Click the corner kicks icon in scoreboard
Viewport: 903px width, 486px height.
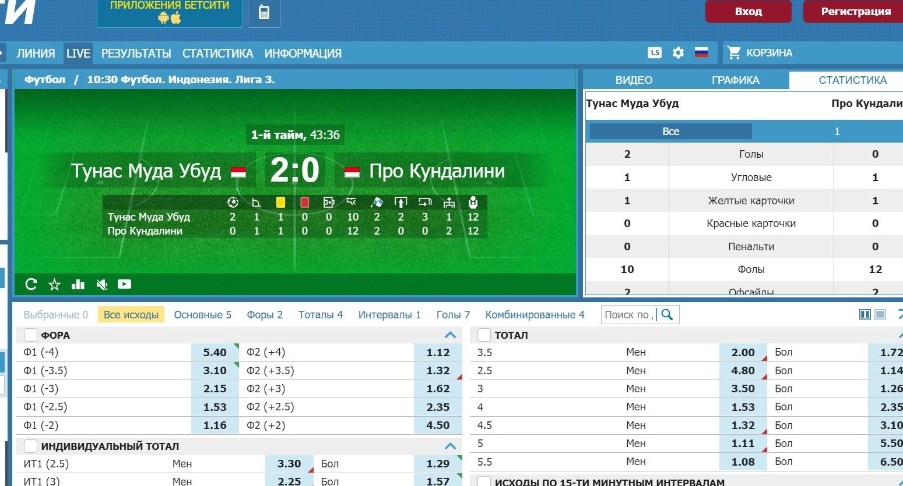[257, 202]
